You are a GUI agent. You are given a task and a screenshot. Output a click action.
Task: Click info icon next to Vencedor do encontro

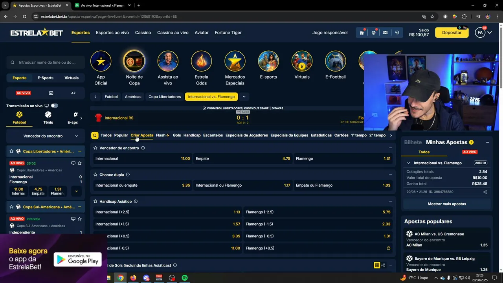[x=143, y=148]
